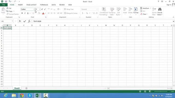Select the Sheet3 tab
Image resolution: width=175 pixels, height=98 pixels.
click(17, 88)
